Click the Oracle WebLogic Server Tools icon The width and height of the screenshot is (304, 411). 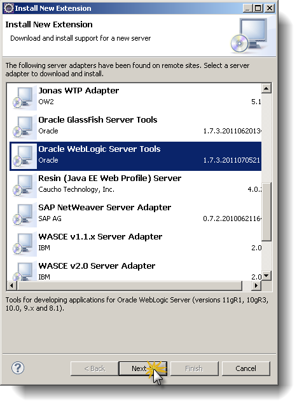click(x=24, y=156)
